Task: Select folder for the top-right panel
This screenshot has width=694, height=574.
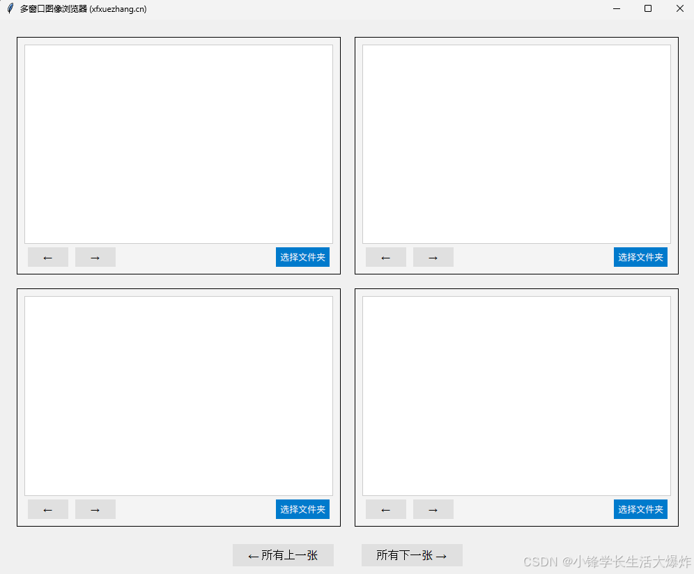Action: click(640, 257)
